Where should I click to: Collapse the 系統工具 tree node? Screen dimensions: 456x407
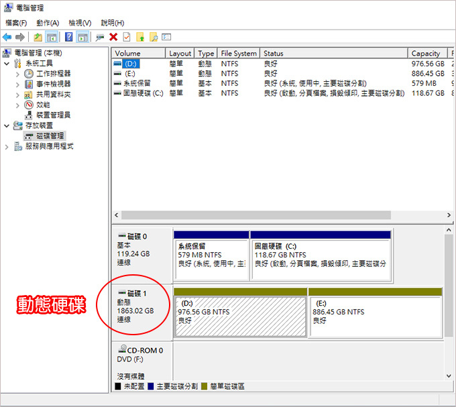coord(7,64)
